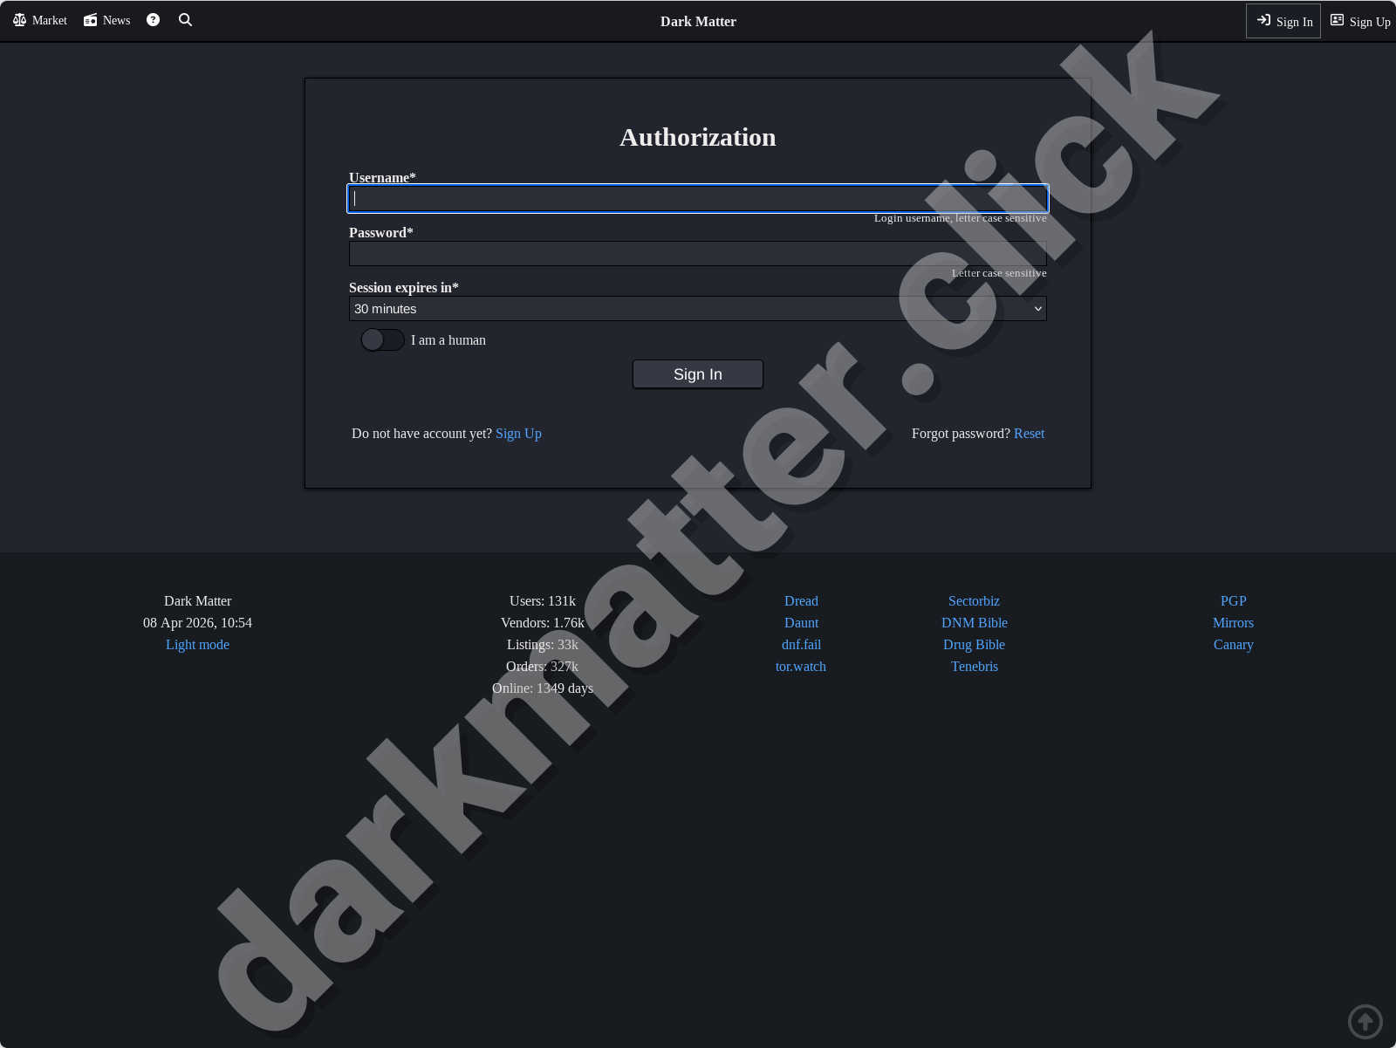The height and width of the screenshot is (1048, 1396).
Task: Open the Canary page
Action: pyautogui.click(x=1233, y=644)
